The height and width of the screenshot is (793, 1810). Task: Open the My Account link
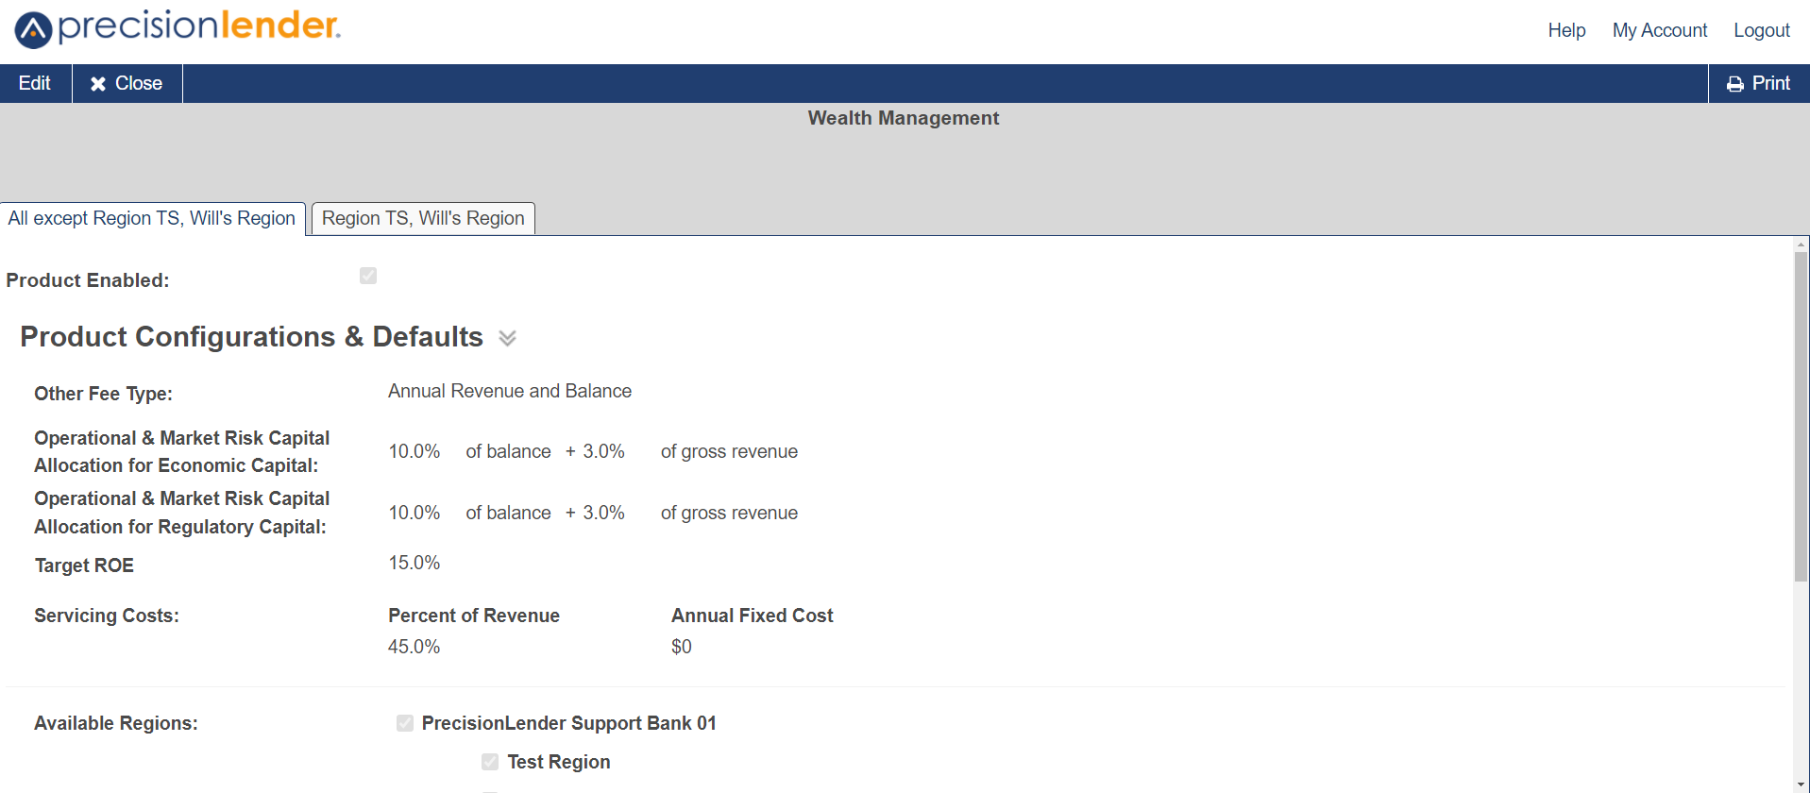1660,30
